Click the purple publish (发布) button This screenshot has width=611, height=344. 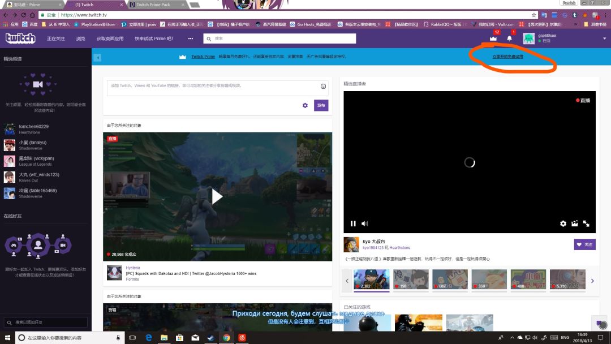pyautogui.click(x=321, y=105)
